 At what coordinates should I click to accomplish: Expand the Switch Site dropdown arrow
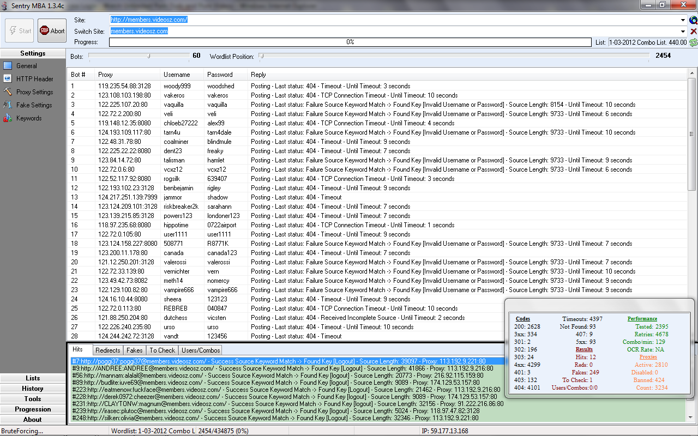point(683,31)
